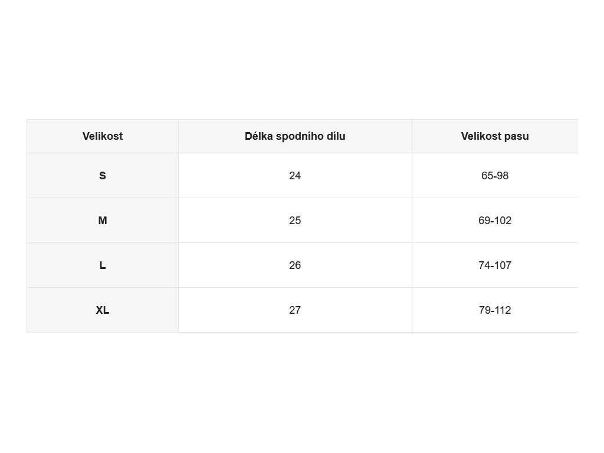The height and width of the screenshot is (453, 604).
Task: Click the Velikost pasu column header
Action: pyautogui.click(x=495, y=136)
